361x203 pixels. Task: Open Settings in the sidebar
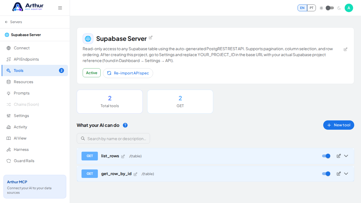pyautogui.click(x=35, y=116)
